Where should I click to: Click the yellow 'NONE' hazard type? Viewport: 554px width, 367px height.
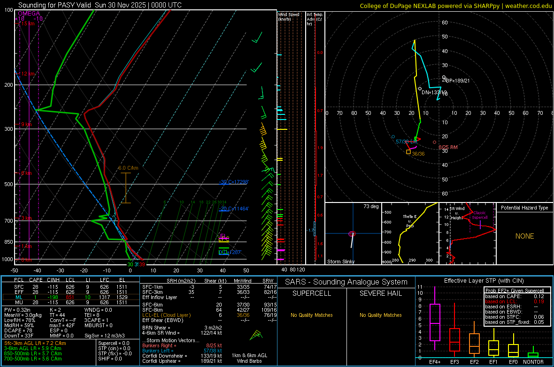pos(524,236)
